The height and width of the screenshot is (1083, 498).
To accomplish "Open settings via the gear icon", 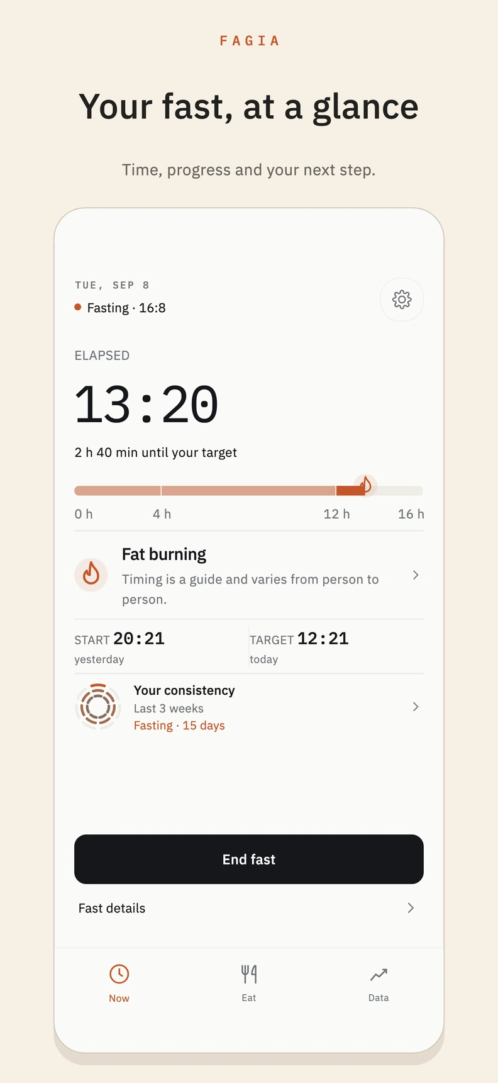I will pos(402,300).
